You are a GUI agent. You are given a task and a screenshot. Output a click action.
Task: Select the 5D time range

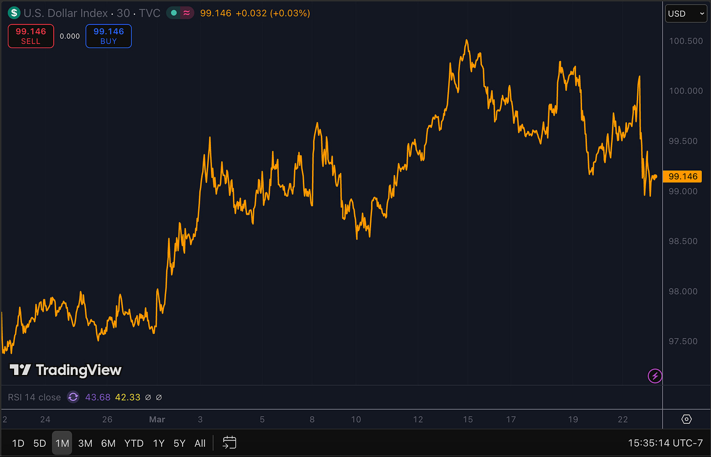40,443
